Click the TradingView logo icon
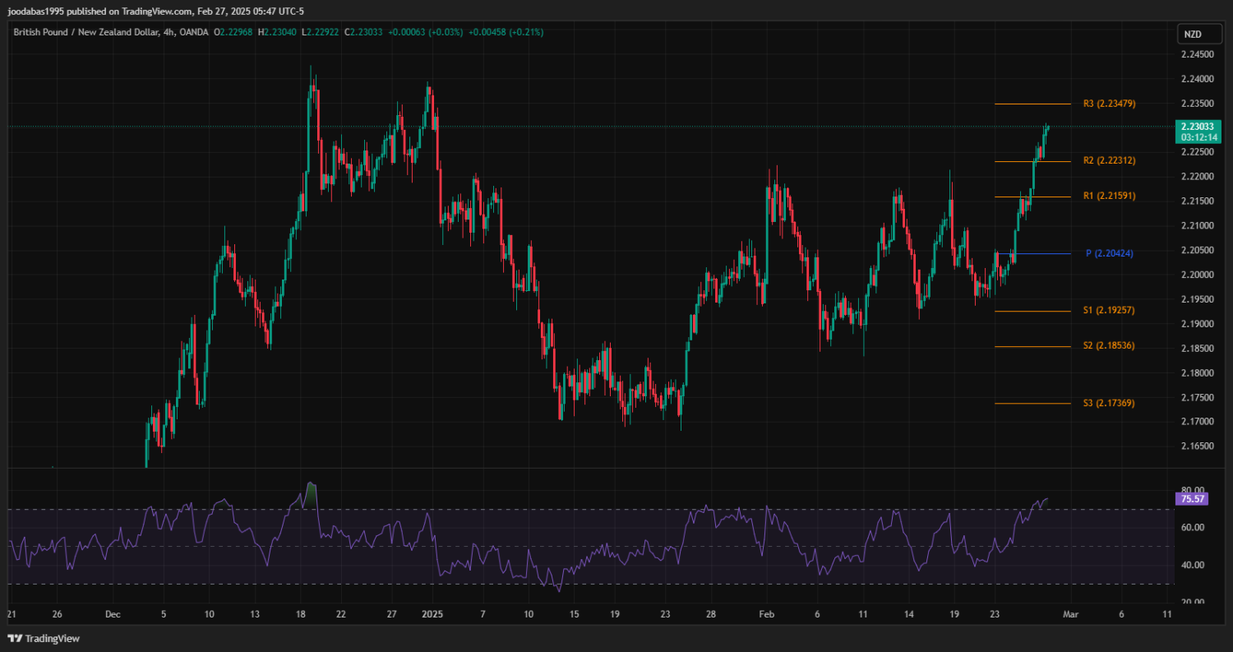This screenshot has width=1233, height=652. click(15, 639)
